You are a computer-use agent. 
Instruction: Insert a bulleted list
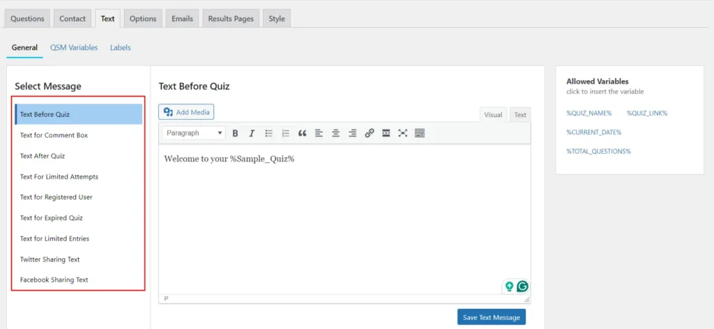point(268,134)
